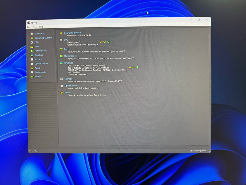Image resolution: width=246 pixels, height=185 pixels.
Task: Open the Motherboard section from the sidebar
Action: click(40, 51)
